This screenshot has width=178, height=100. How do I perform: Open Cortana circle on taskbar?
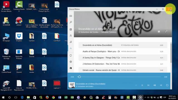click(x=9, y=97)
